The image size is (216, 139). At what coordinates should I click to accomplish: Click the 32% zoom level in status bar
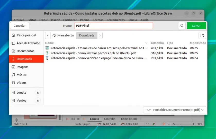[200, 124]
